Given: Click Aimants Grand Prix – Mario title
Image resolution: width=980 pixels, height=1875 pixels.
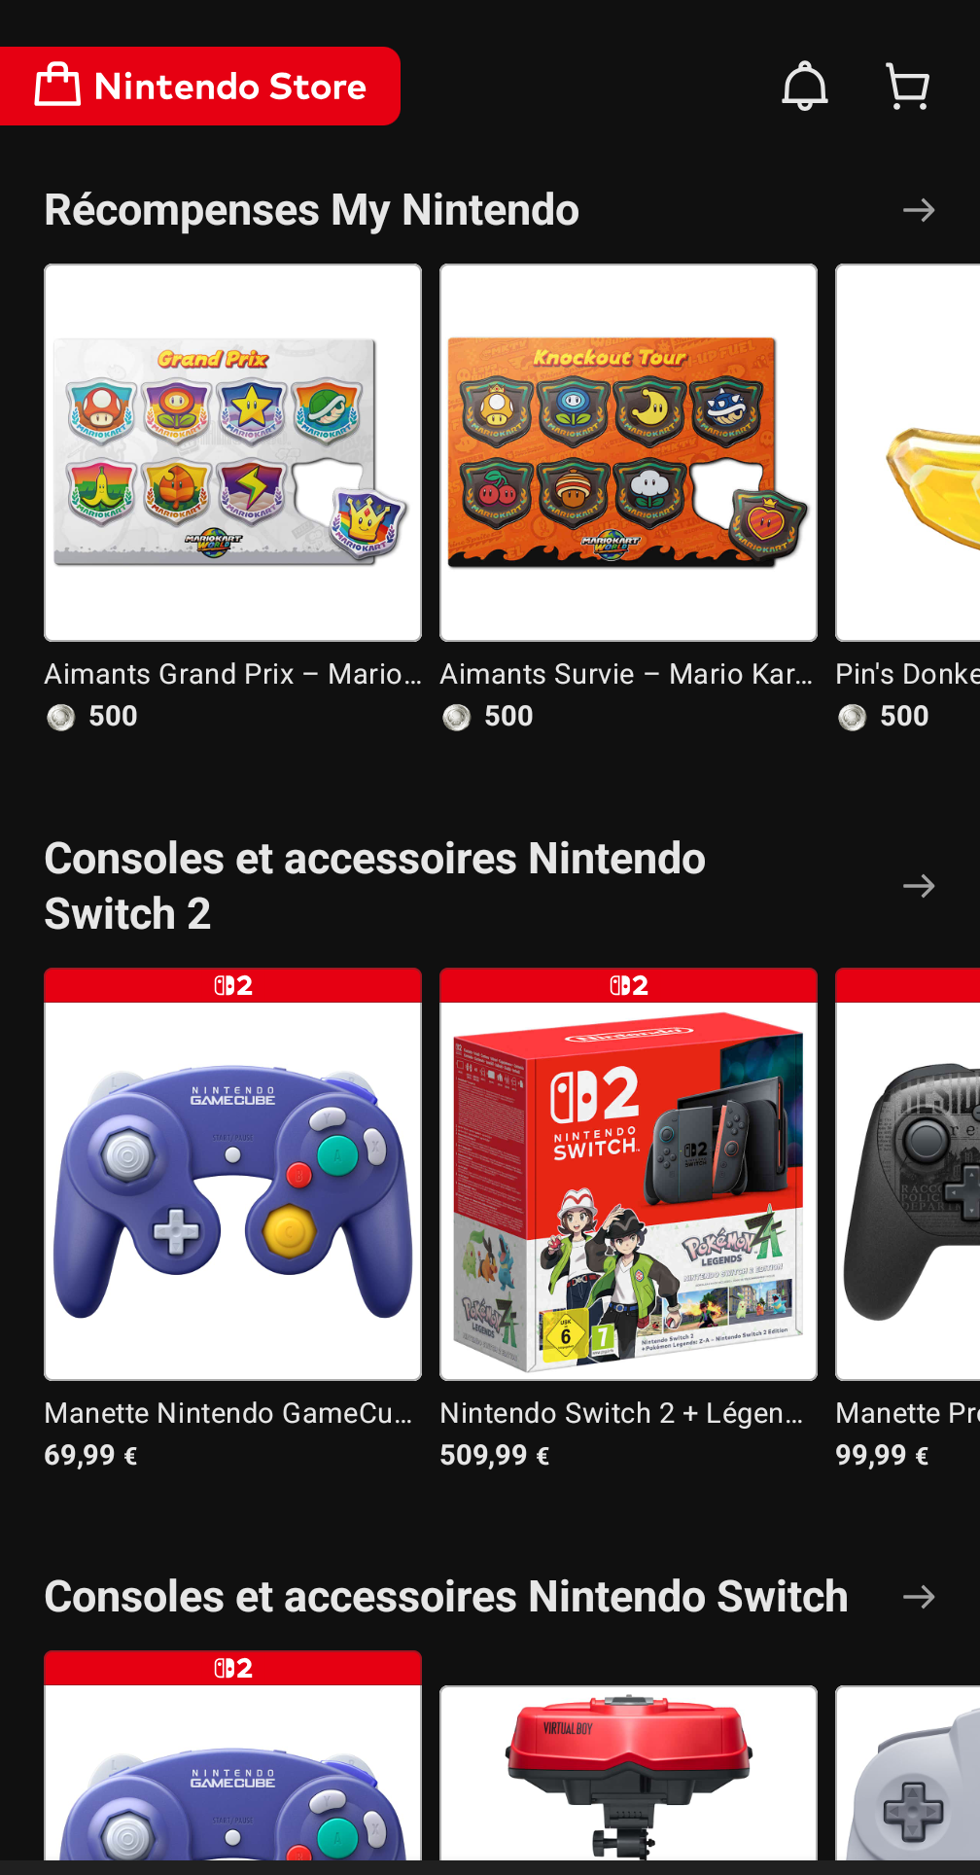Looking at the screenshot, I should pos(233,674).
